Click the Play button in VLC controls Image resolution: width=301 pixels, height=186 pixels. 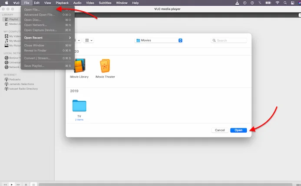12,184
